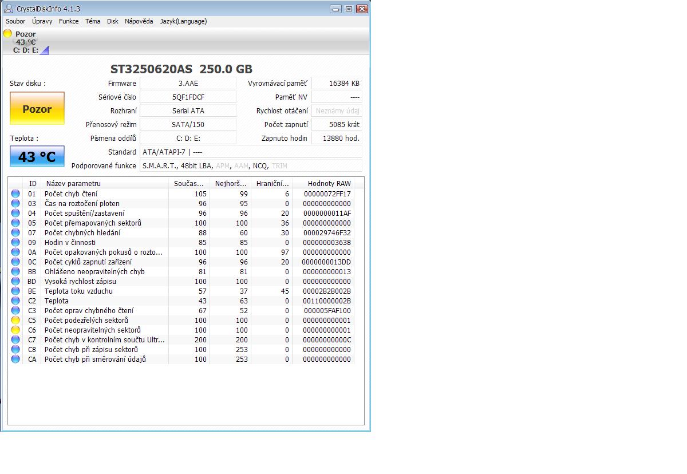Select the Počet chyb čtení row text
This screenshot has width=687, height=474.
[x=71, y=194]
